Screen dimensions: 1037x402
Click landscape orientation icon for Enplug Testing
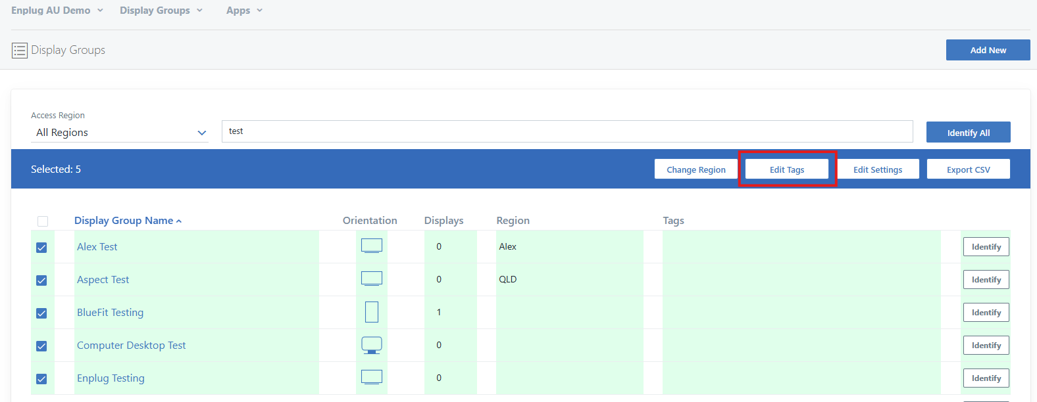click(x=372, y=378)
